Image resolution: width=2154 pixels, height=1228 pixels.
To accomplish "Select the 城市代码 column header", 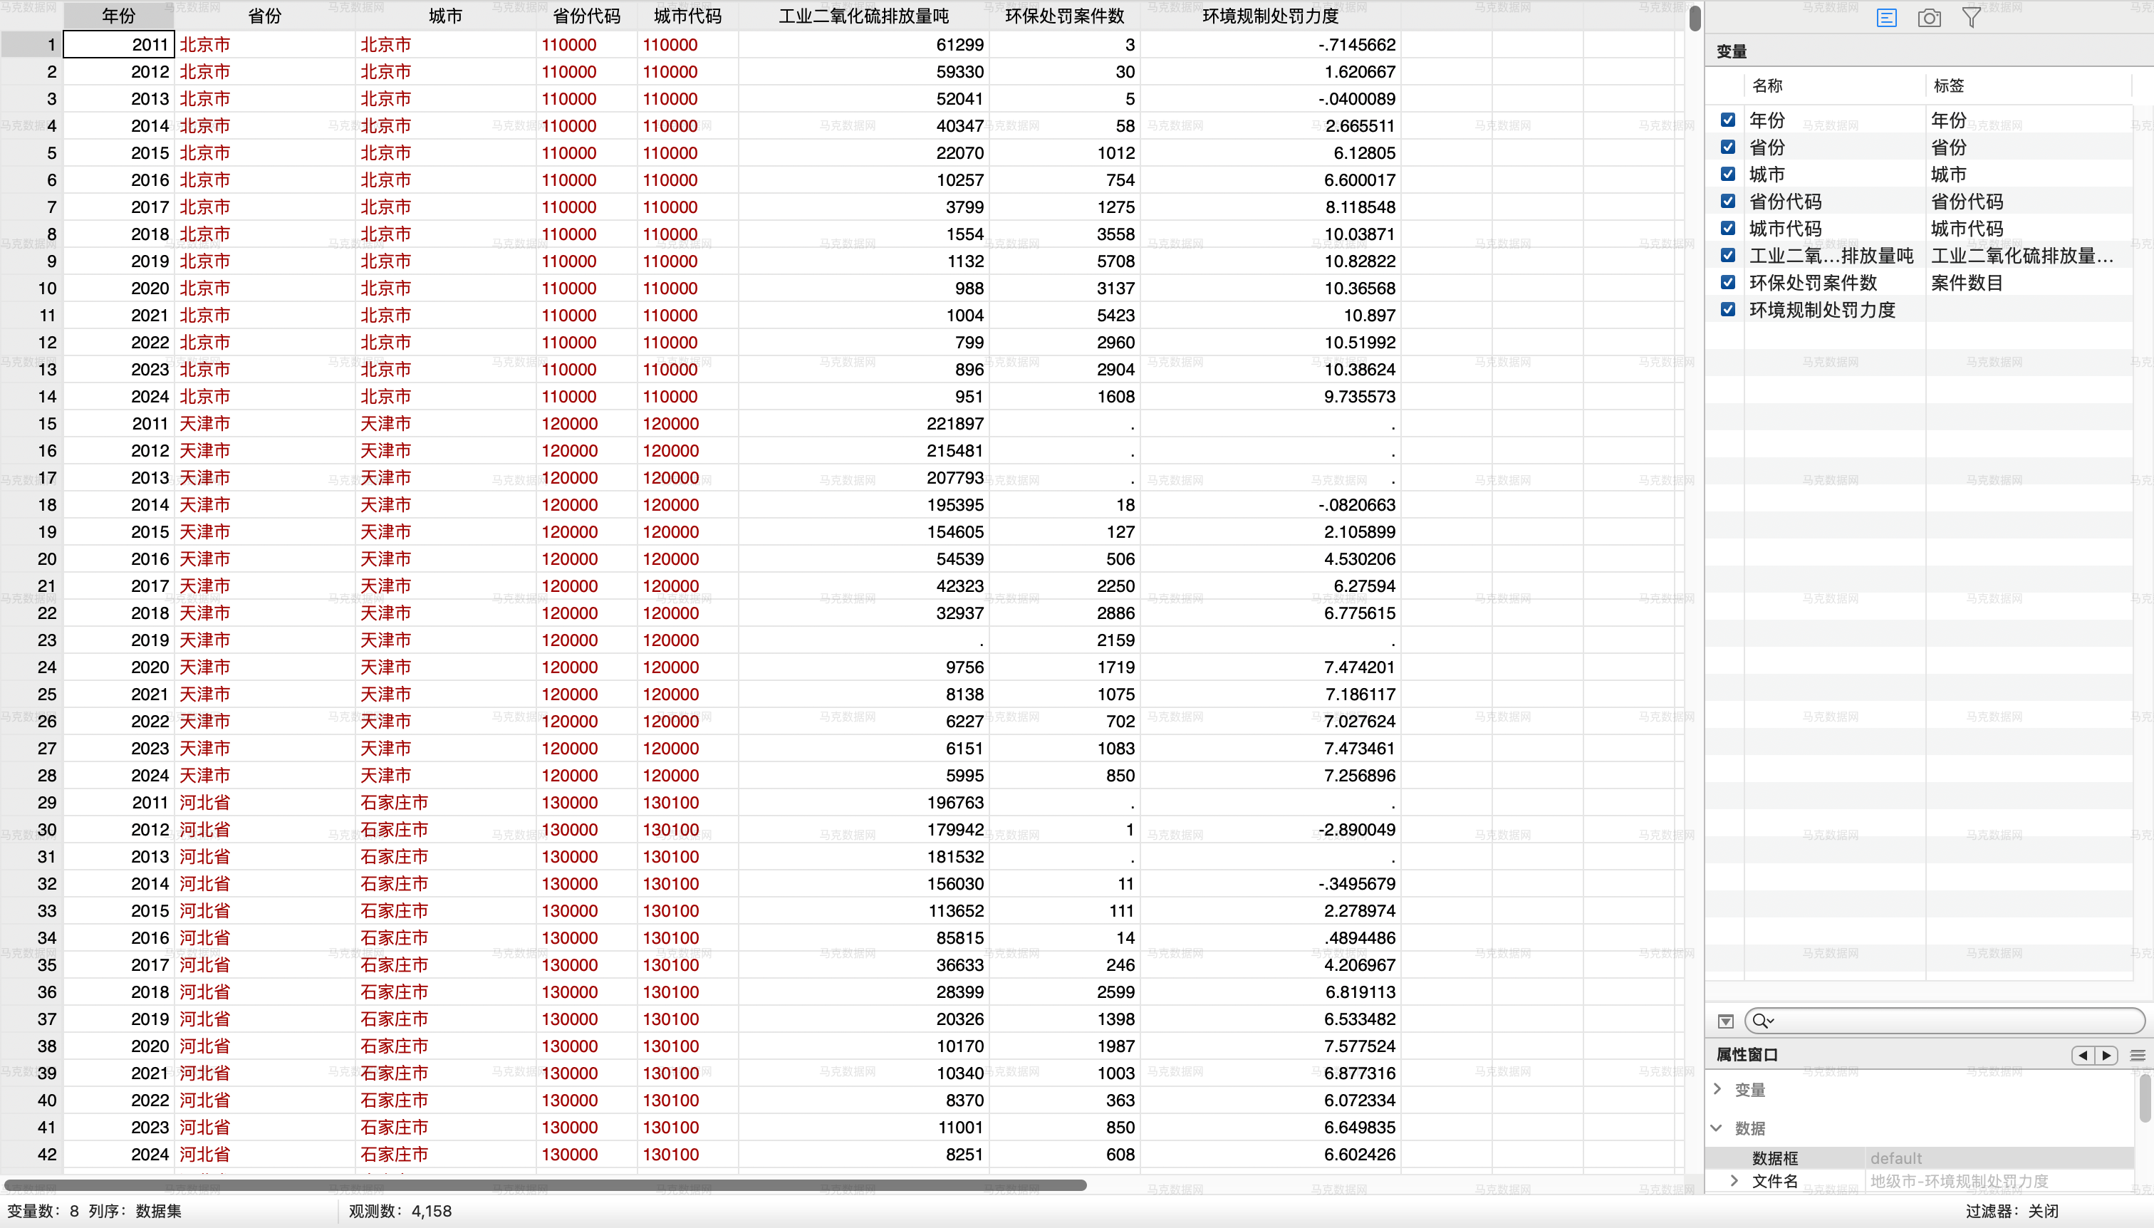I will 687,16.
